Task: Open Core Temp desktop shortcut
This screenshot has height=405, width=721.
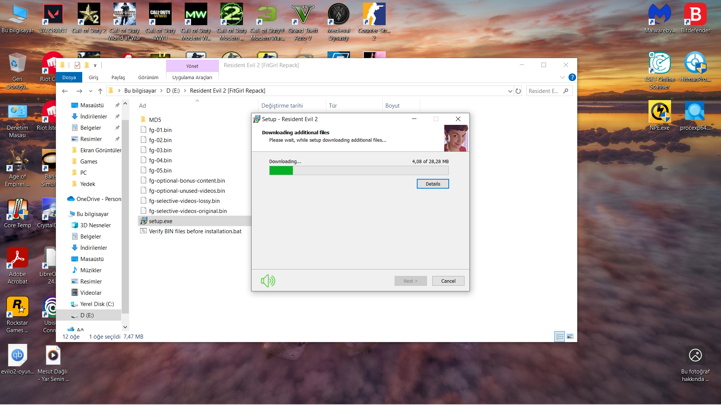Action: pos(17,213)
